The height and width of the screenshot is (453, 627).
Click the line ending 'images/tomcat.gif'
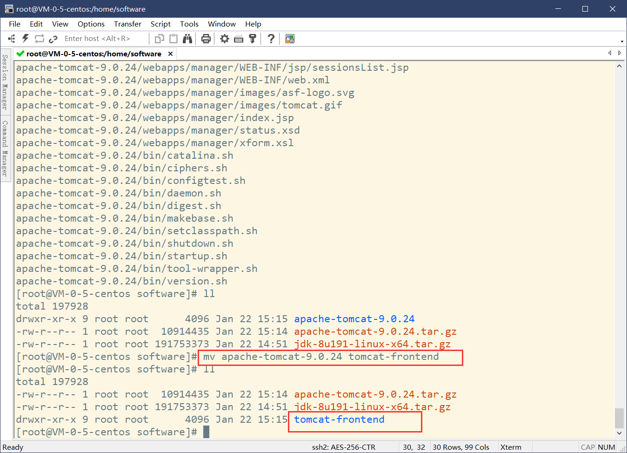pos(179,105)
